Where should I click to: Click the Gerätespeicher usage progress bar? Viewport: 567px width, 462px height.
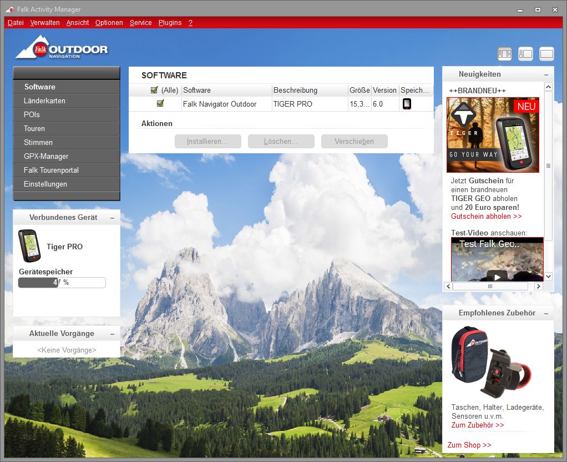[x=62, y=283]
